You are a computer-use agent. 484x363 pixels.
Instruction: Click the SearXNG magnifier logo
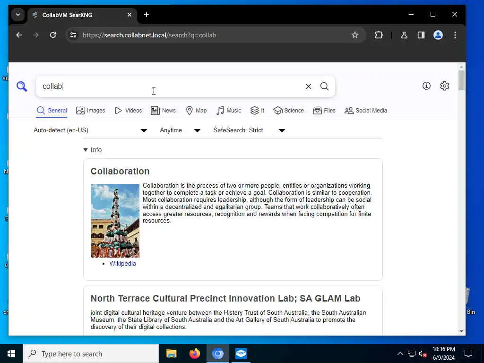(x=22, y=86)
